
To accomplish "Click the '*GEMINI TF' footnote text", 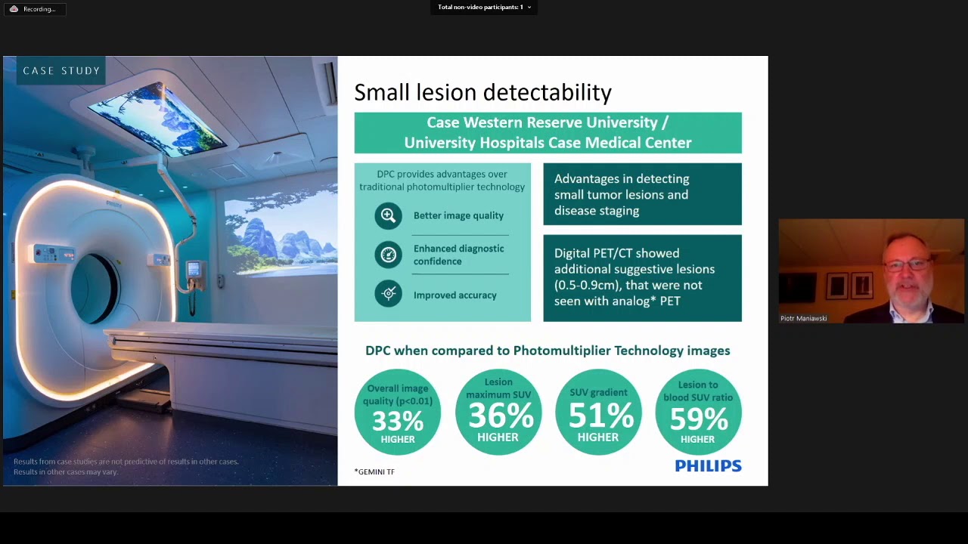I will (x=374, y=471).
